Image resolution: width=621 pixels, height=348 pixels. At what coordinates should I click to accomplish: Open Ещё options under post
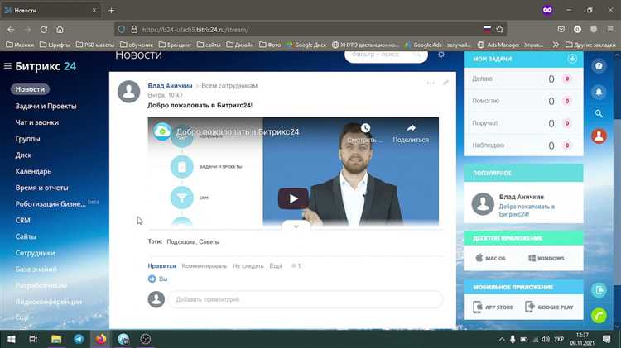276,265
